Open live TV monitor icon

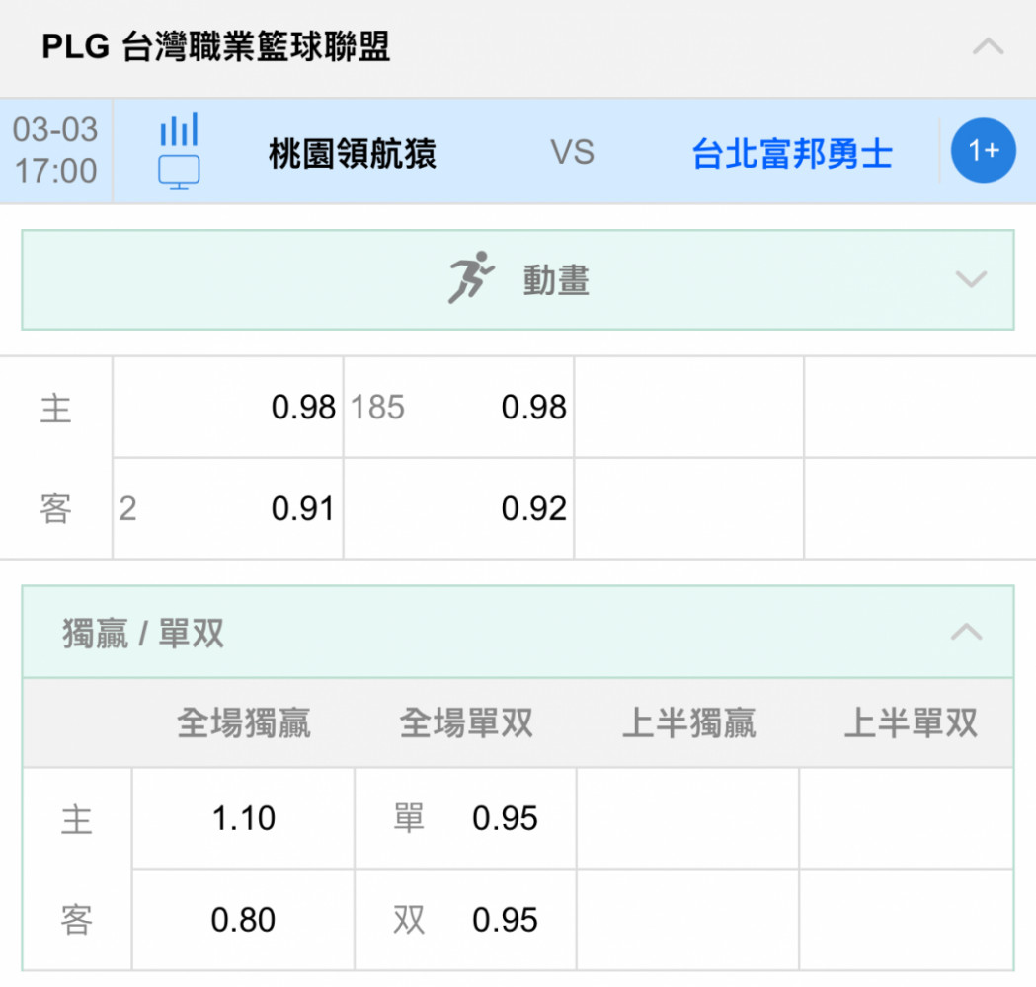[x=179, y=172]
